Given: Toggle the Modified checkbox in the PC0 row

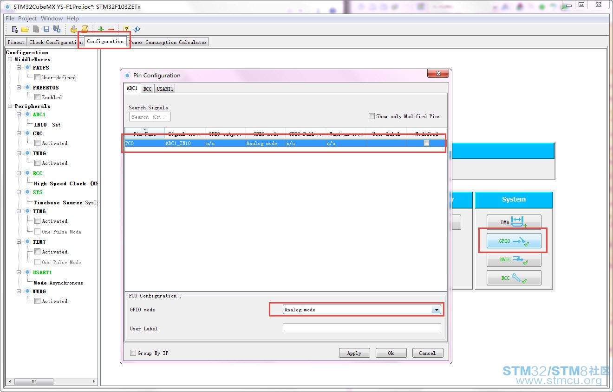Looking at the screenshot, I should 426,143.
